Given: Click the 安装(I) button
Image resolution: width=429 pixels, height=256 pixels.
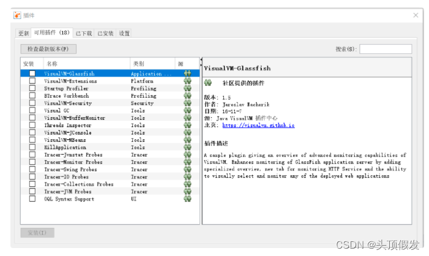Looking at the screenshot, I should [37, 233].
